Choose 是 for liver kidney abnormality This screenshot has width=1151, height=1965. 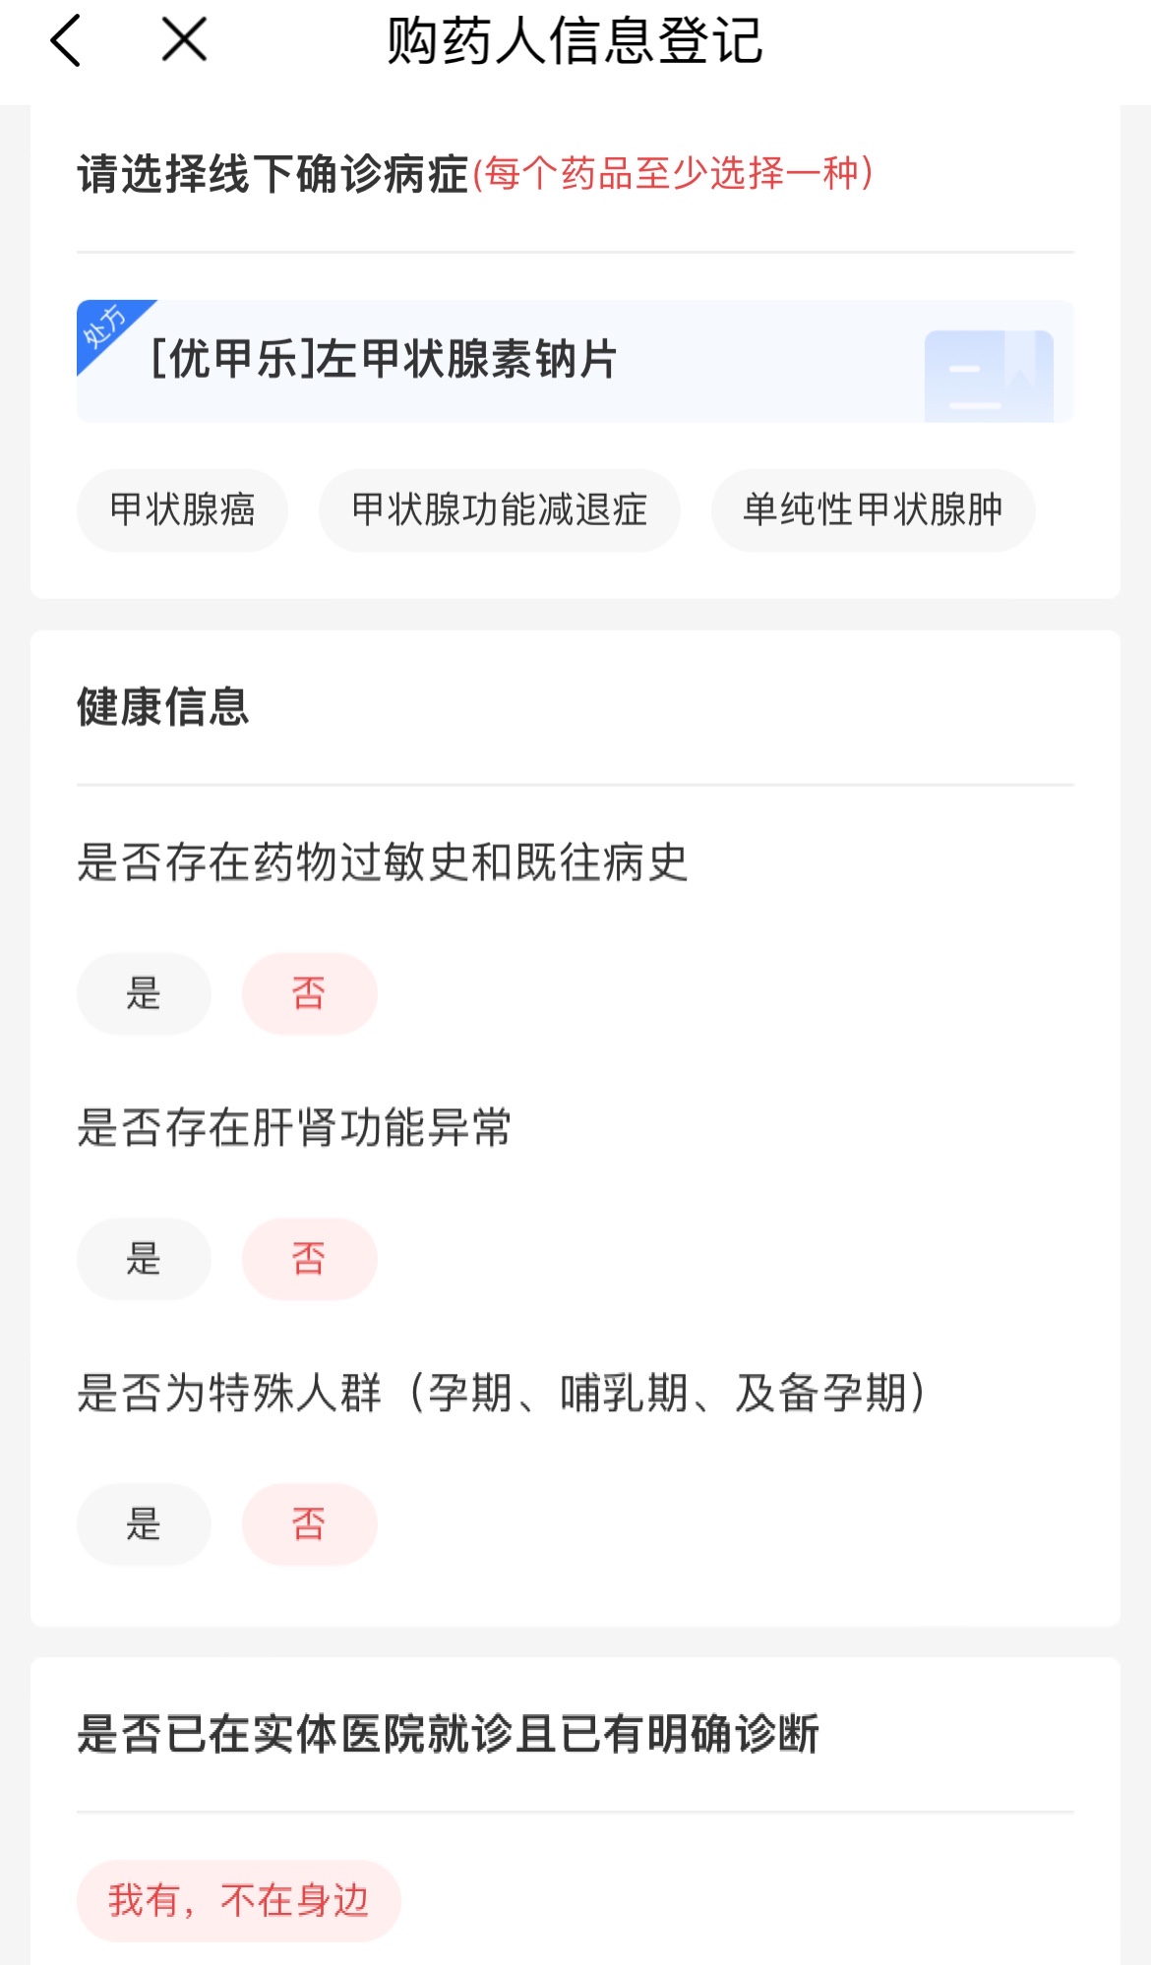[x=144, y=1259]
